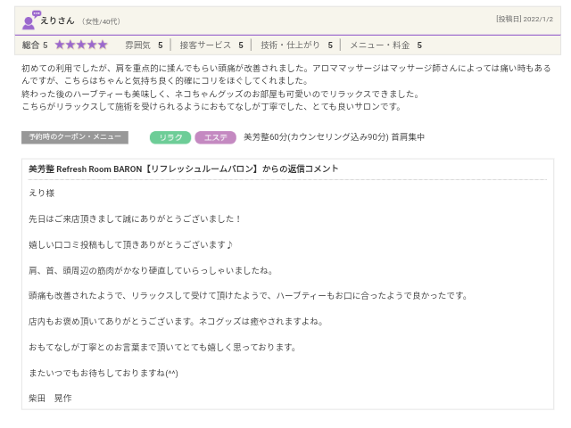Click the BARON salon reply comment heading
This screenshot has height=428, width=571.
click(183, 169)
